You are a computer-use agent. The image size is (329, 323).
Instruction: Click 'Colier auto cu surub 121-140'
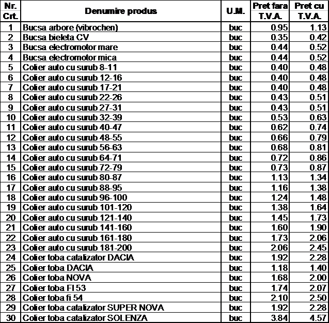(77, 218)
